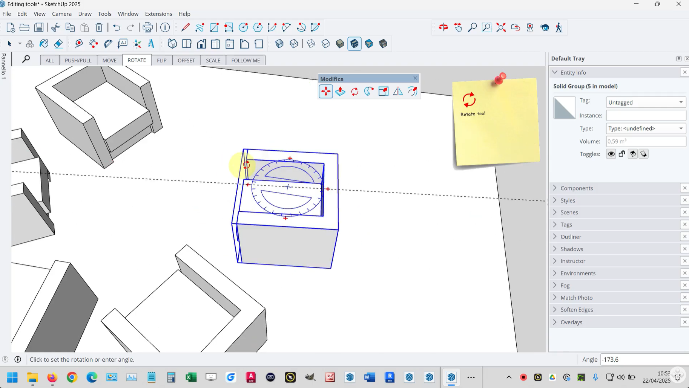Open the Tag dropdown showing Untagged
Image resolution: width=689 pixels, height=388 pixels.
tap(646, 102)
